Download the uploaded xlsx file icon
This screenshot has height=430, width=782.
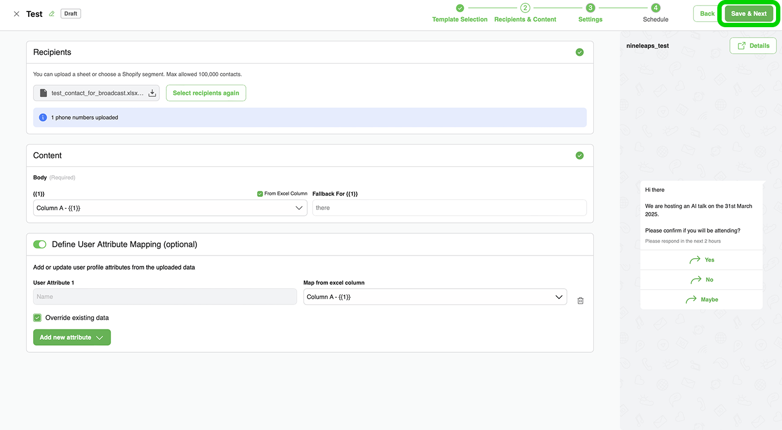click(152, 94)
